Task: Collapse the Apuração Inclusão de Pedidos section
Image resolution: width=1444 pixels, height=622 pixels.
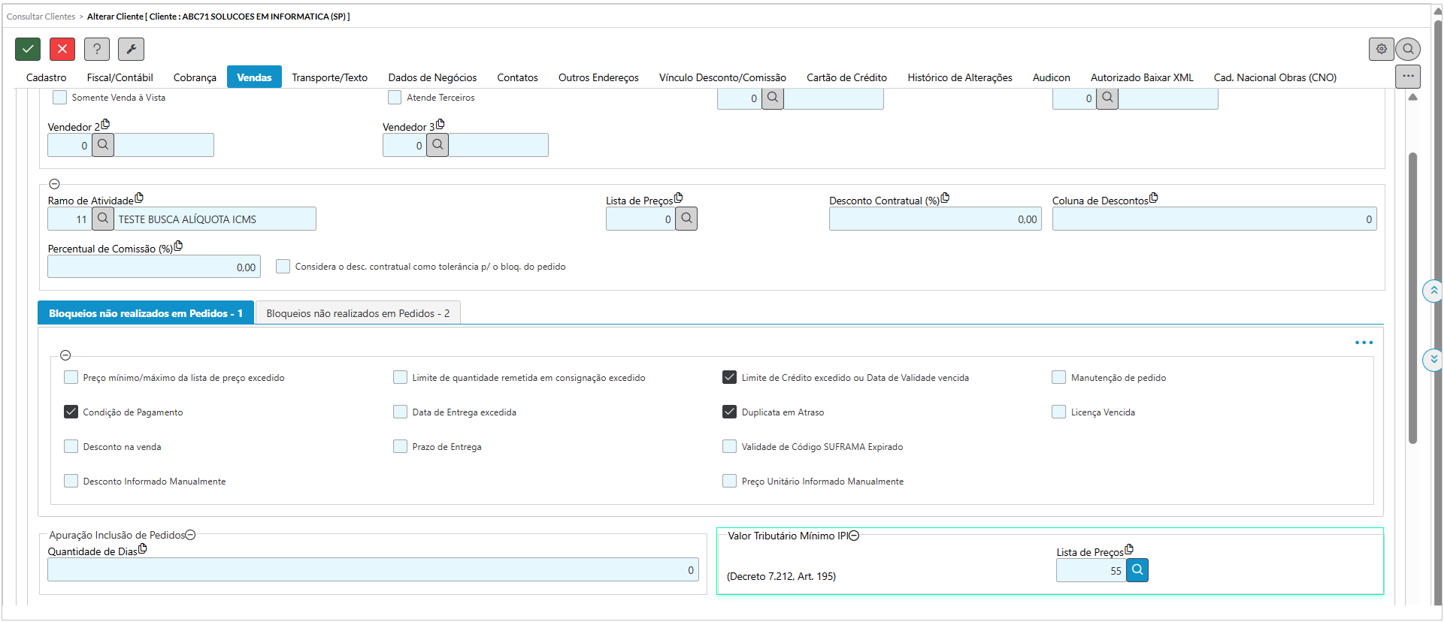Action: [190, 535]
